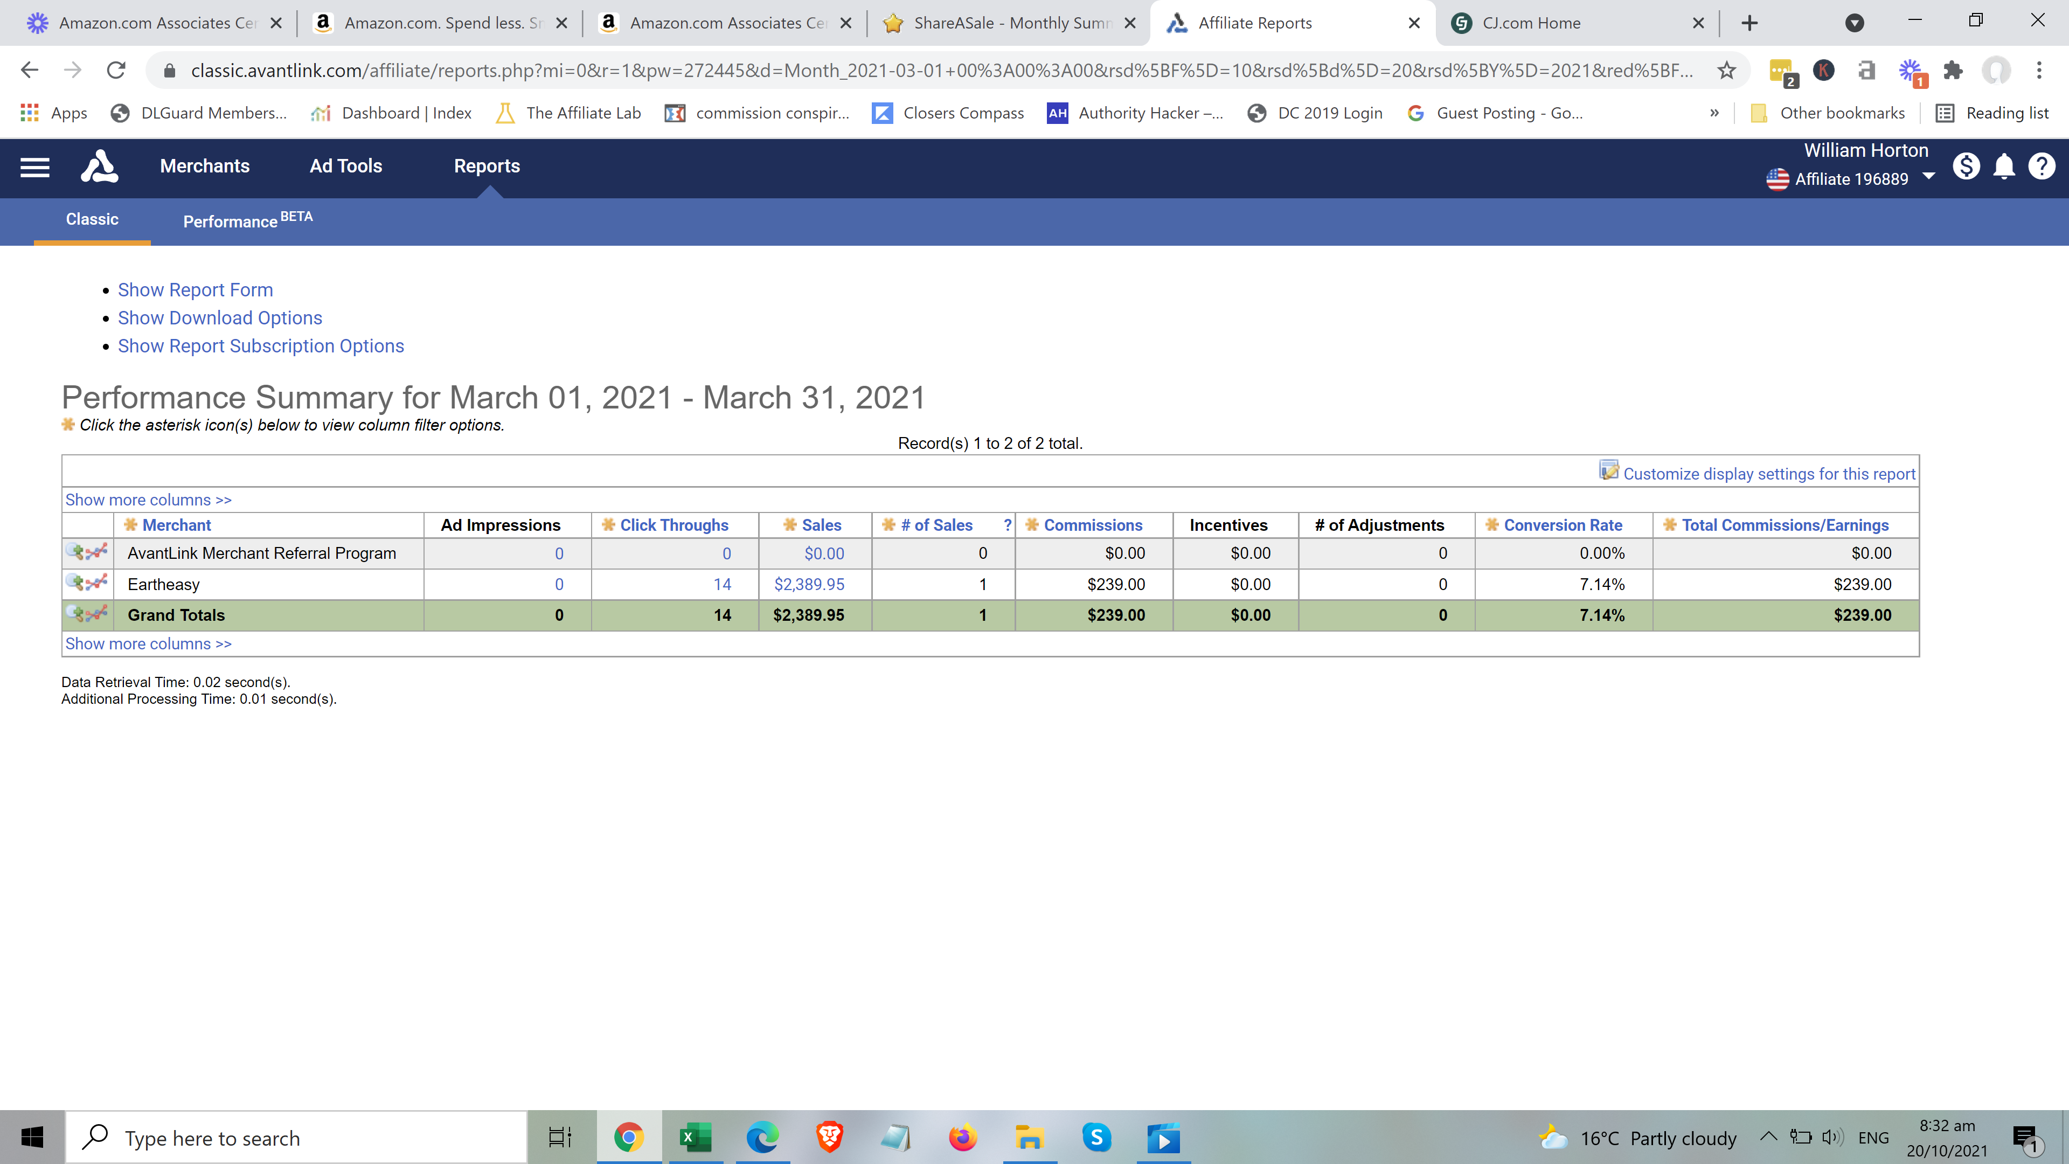
Task: Open the hamburger menu in AvantLink header
Action: pos(34,167)
